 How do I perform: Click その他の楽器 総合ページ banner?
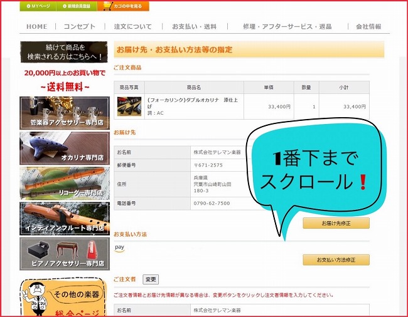(x=64, y=297)
